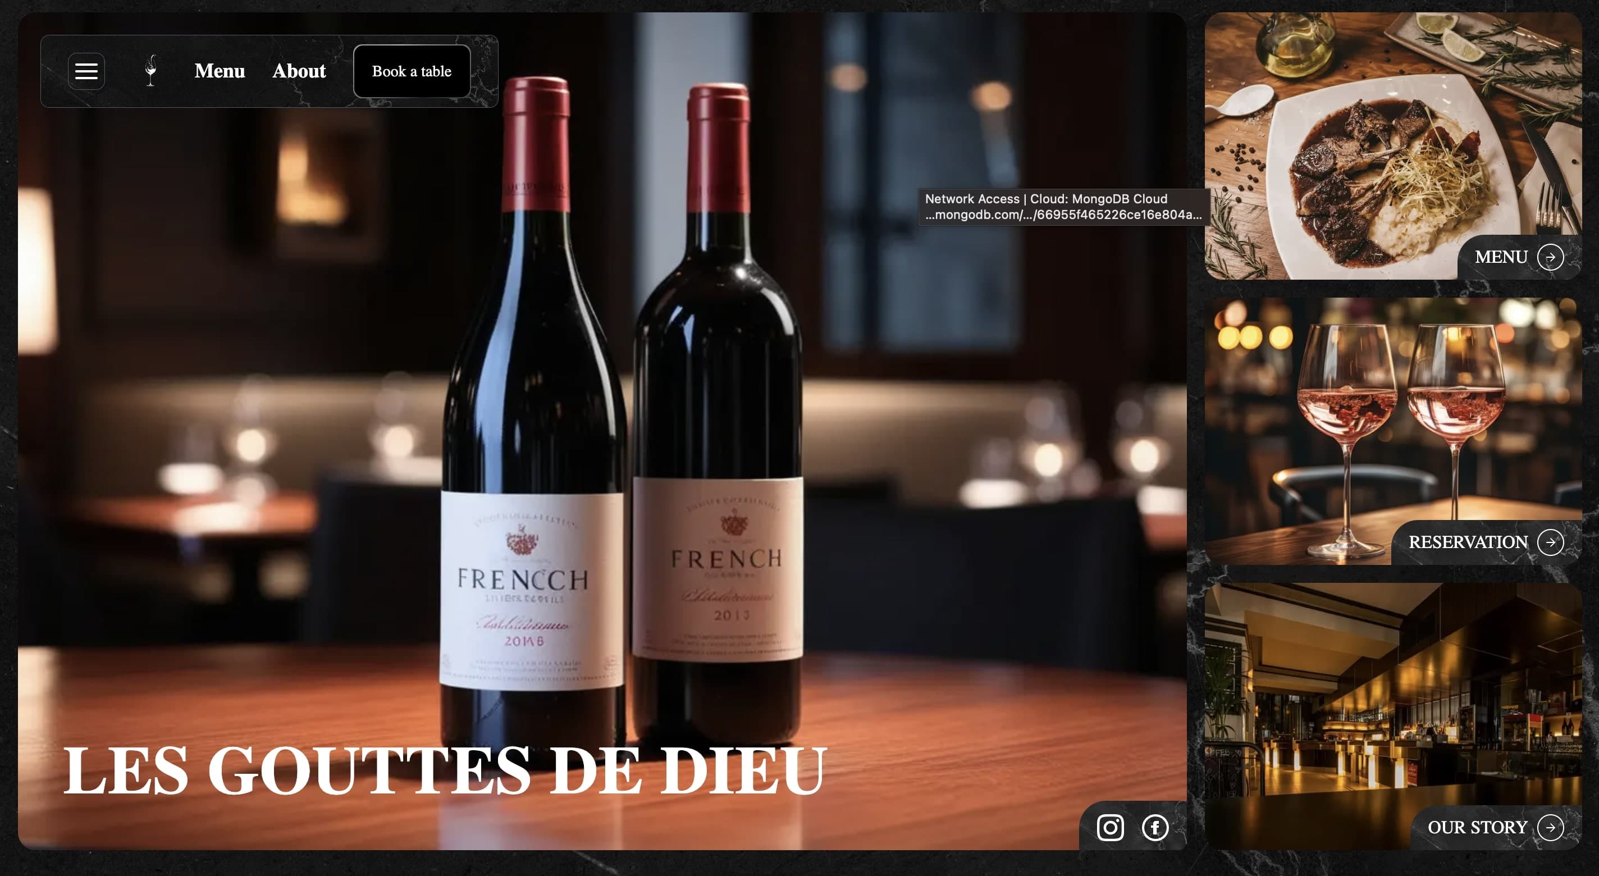Click the restaurant interior thumbnail
Screen dimensions: 1599x876
(x=1393, y=718)
